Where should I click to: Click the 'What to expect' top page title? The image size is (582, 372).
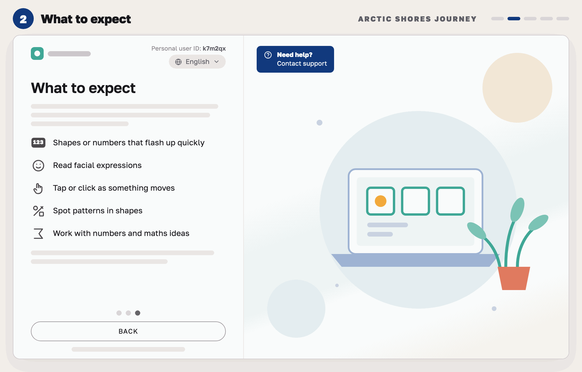tap(86, 19)
